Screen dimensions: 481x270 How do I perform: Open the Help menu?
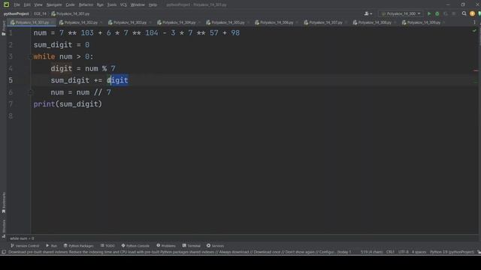(x=153, y=4)
